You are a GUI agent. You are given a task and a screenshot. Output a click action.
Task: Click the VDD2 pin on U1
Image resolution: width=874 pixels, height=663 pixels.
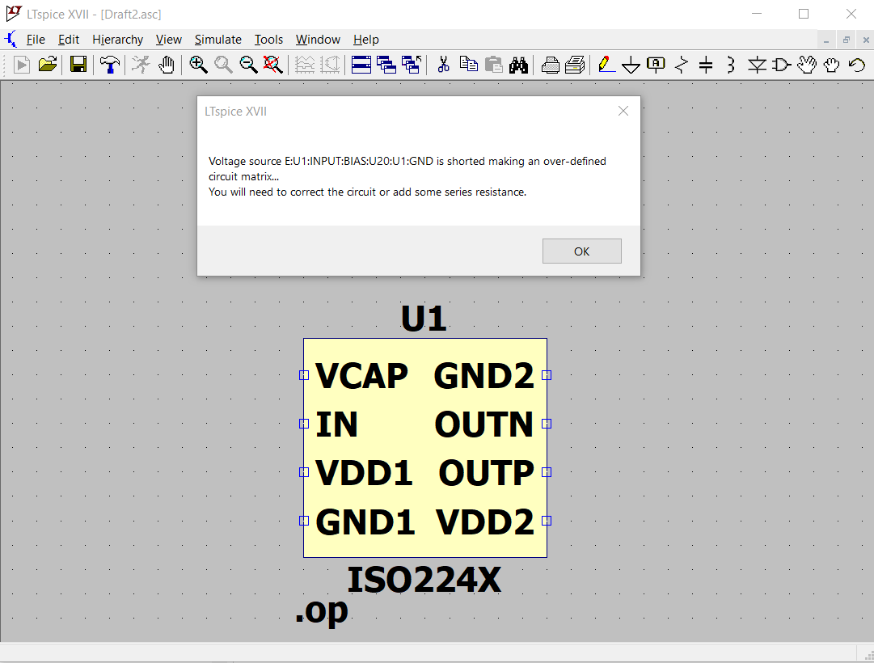pyautogui.click(x=547, y=521)
